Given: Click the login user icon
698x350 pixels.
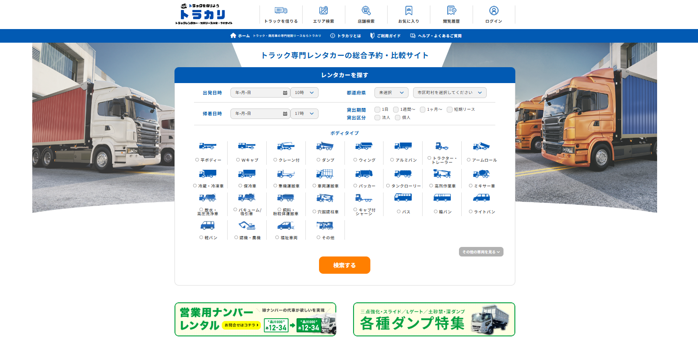Looking at the screenshot, I should pyautogui.click(x=494, y=11).
